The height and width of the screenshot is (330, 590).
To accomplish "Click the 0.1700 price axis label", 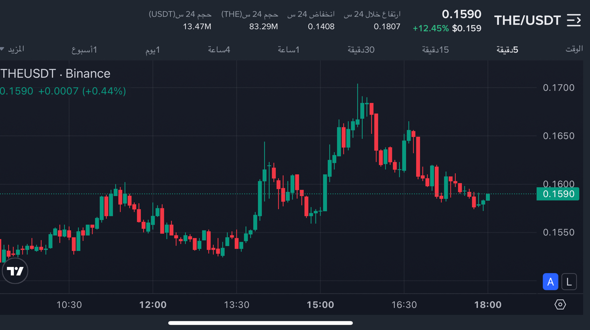I will (x=558, y=88).
